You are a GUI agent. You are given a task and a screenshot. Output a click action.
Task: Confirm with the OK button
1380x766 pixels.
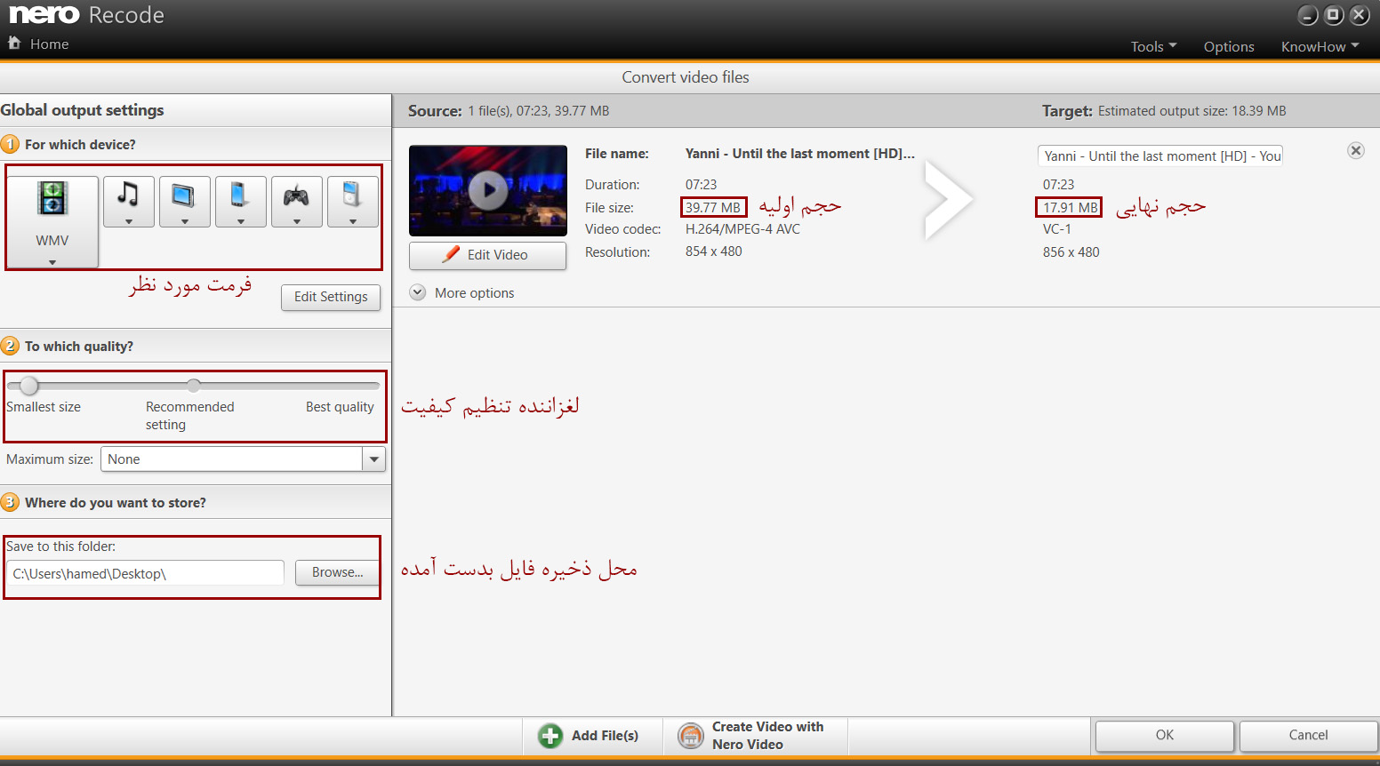1165,735
